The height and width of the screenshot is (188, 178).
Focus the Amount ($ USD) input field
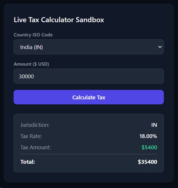89,76
